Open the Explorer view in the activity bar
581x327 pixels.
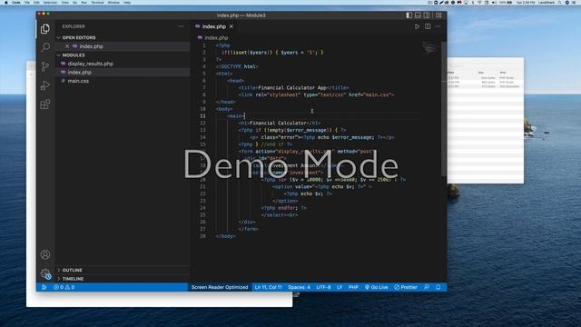[x=45, y=28]
